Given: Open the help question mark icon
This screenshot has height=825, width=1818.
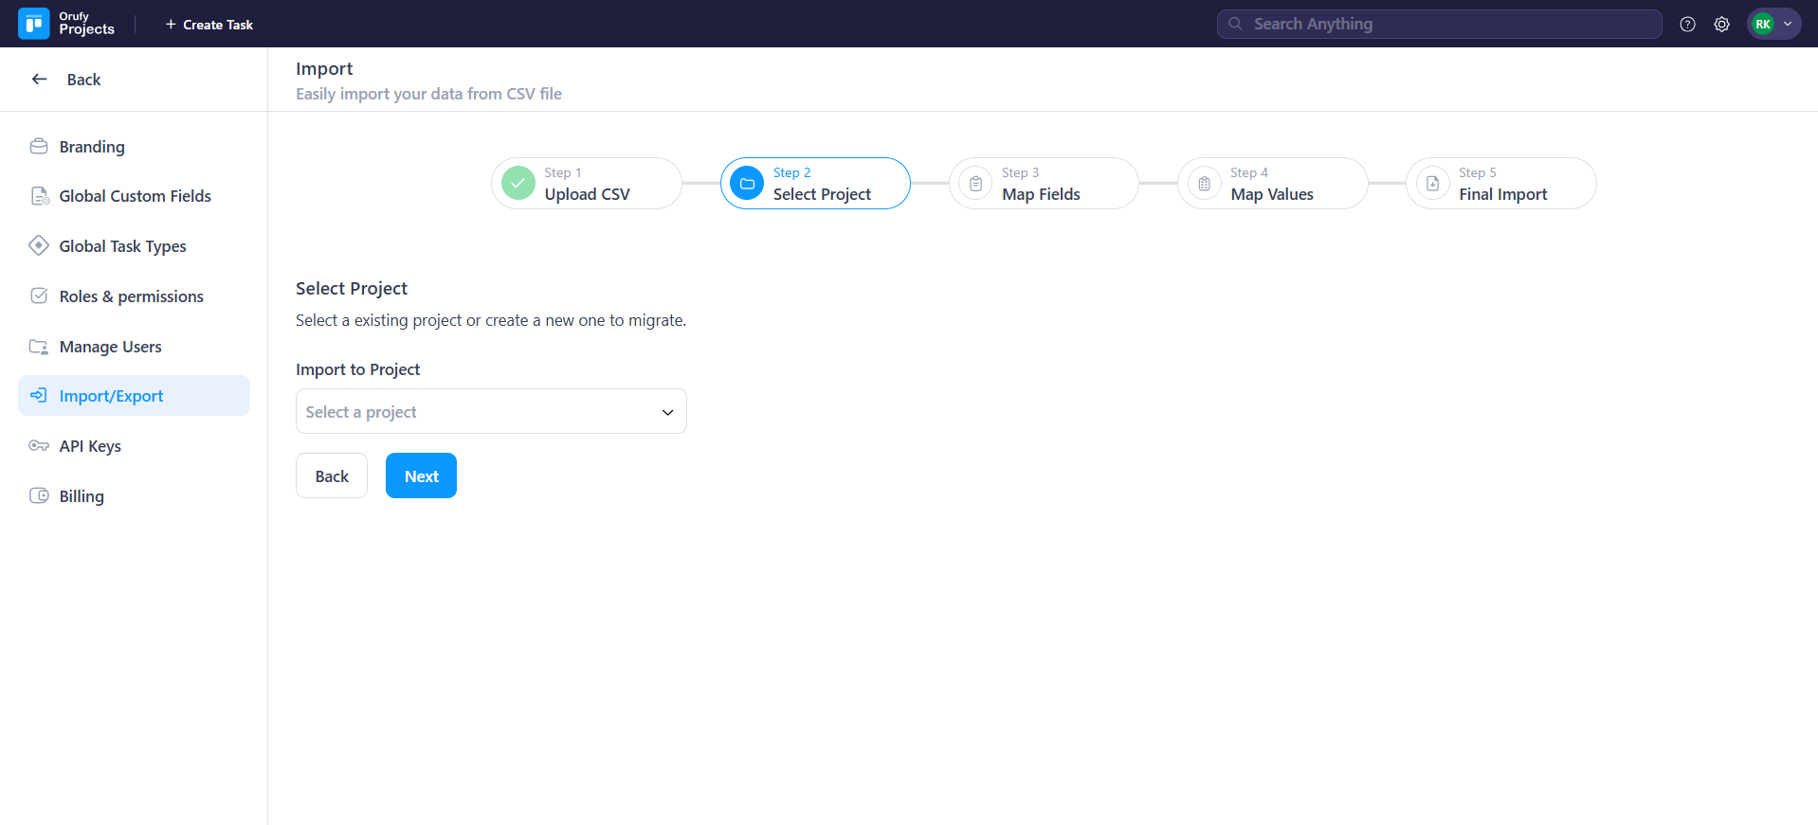Looking at the screenshot, I should click(1687, 25).
